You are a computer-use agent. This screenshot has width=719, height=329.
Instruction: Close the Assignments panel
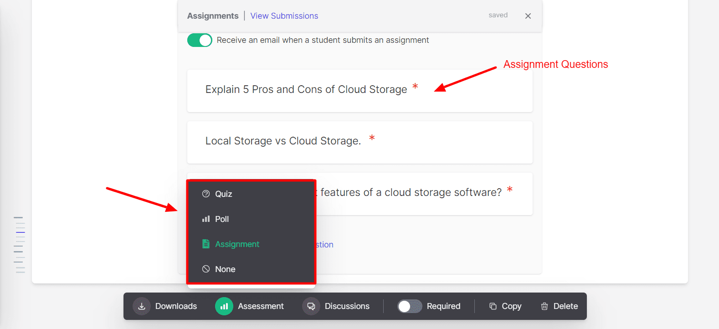[x=528, y=16]
